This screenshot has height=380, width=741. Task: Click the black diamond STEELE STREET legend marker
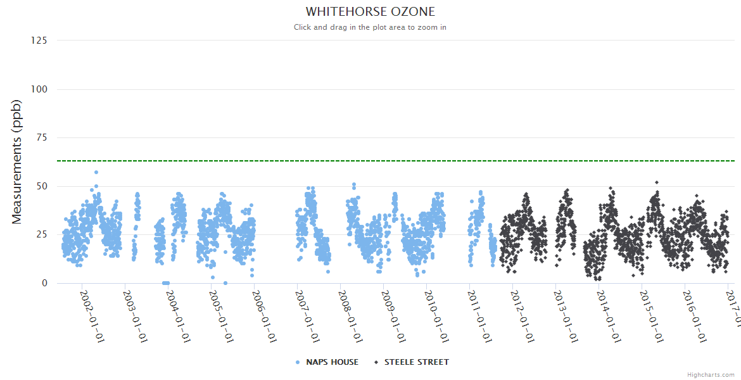coord(376,362)
